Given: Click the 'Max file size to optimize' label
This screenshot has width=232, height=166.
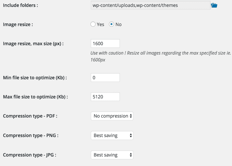Looking at the screenshot, I should pos(36,97).
